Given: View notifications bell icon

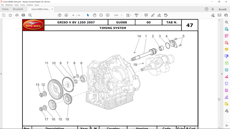Looking at the screenshot, I should tap(213, 9).
